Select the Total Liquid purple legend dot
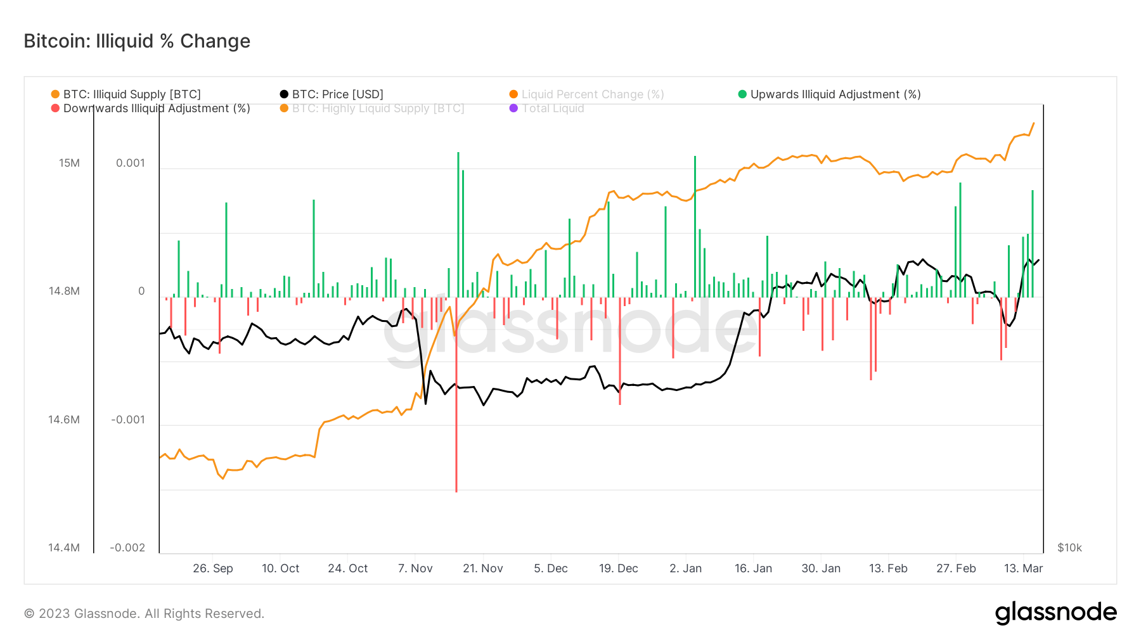1141x642 pixels. coord(512,108)
